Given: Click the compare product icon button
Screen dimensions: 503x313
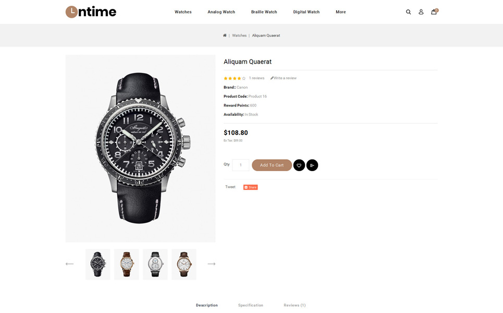Looking at the screenshot, I should point(312,165).
